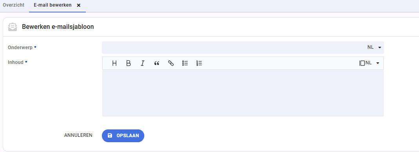
Task: Focus the Onderwerp subject input field
Action: point(232,47)
